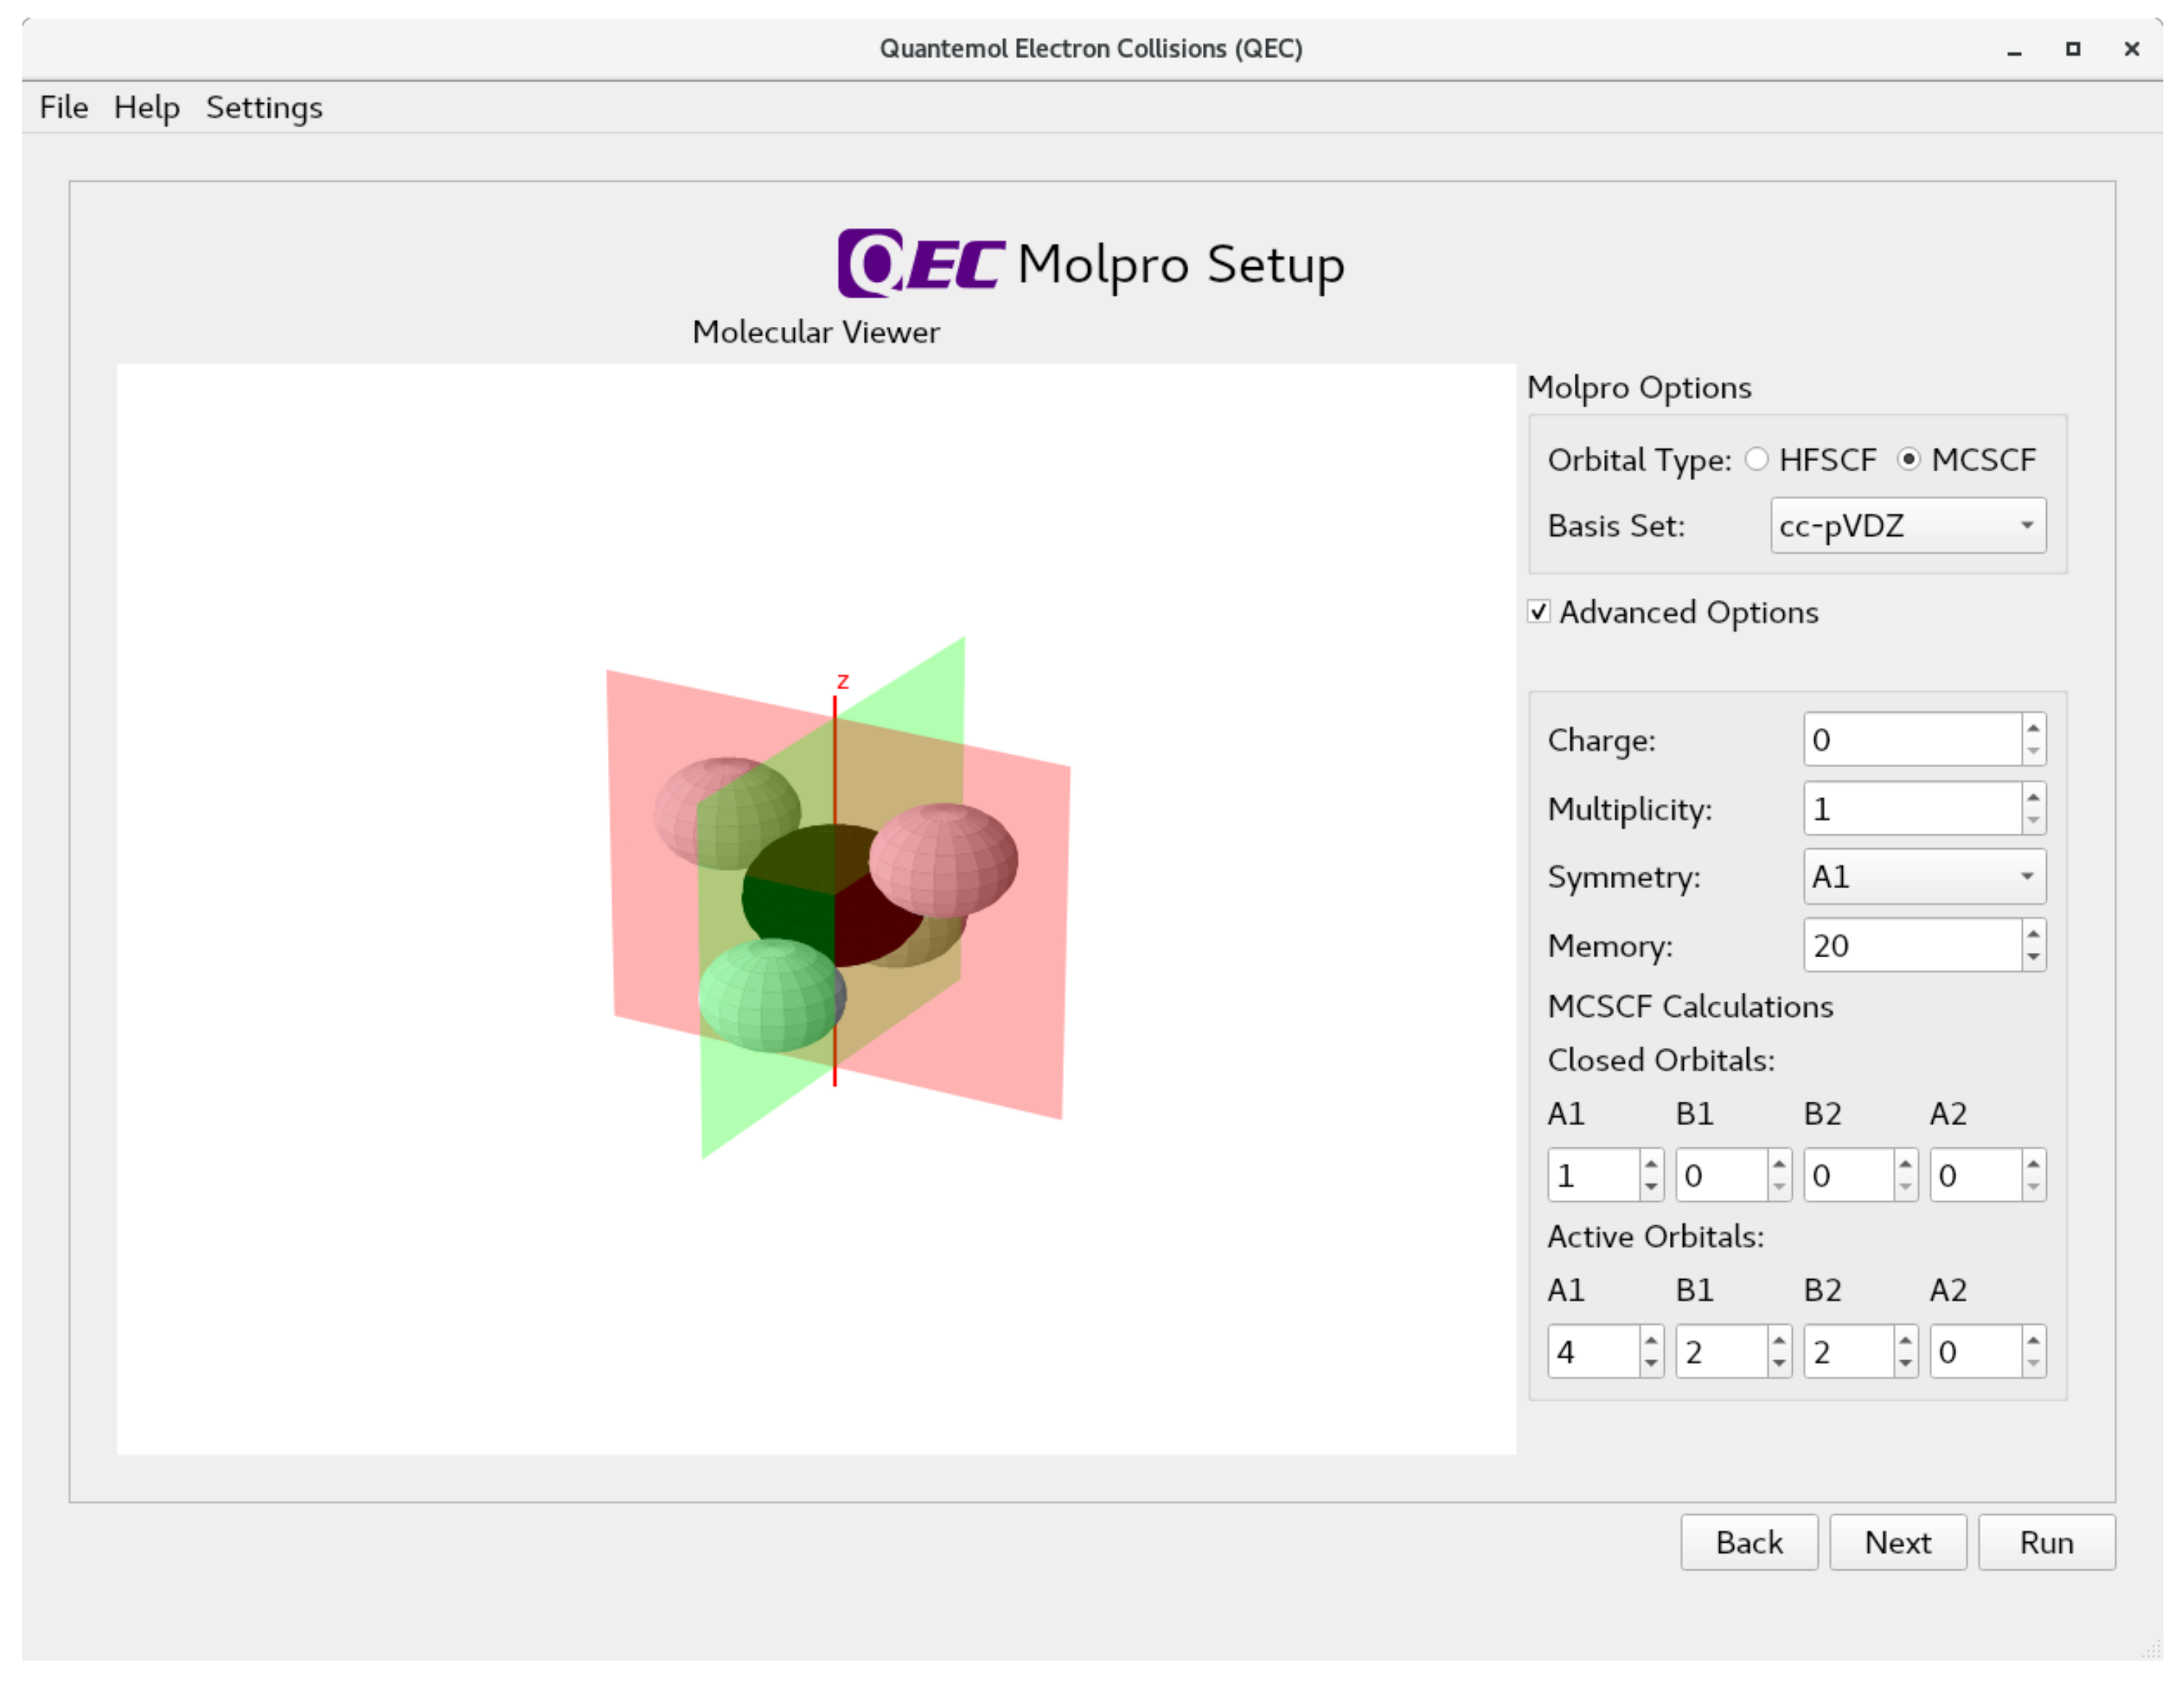
Task: Decrease Active Orbitals B1 spinner
Action: [x=1778, y=1363]
